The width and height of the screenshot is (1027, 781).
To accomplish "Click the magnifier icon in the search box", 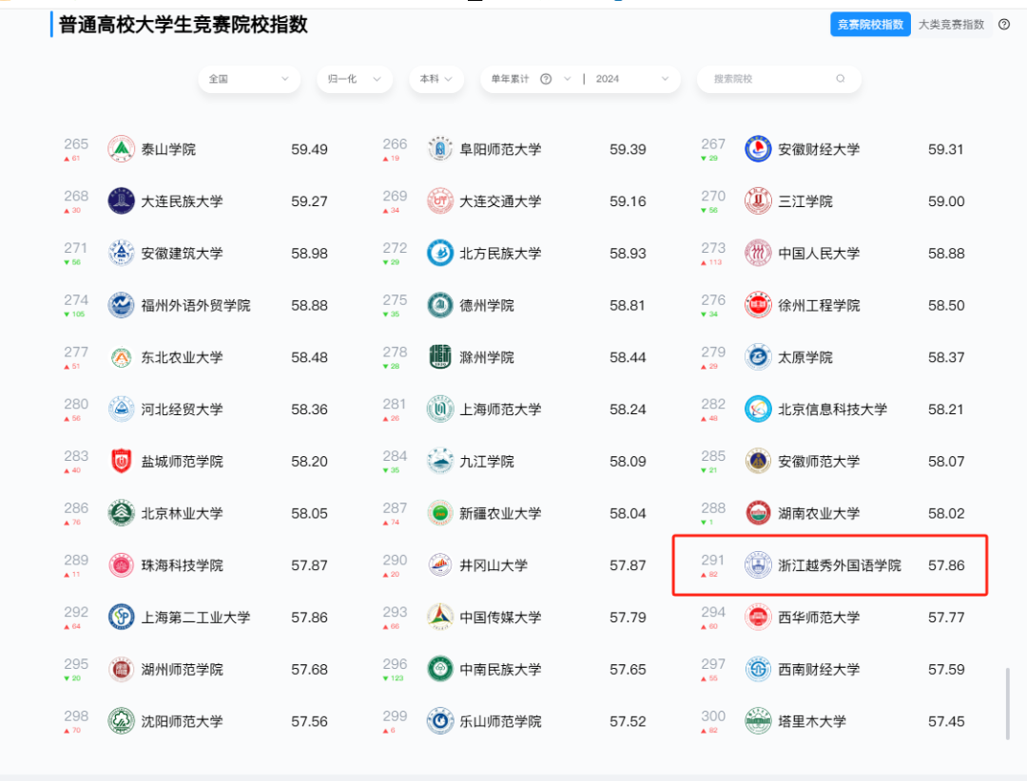I will [x=841, y=79].
